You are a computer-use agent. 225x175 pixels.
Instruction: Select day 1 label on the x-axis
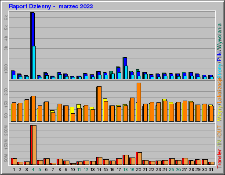(x=14, y=170)
